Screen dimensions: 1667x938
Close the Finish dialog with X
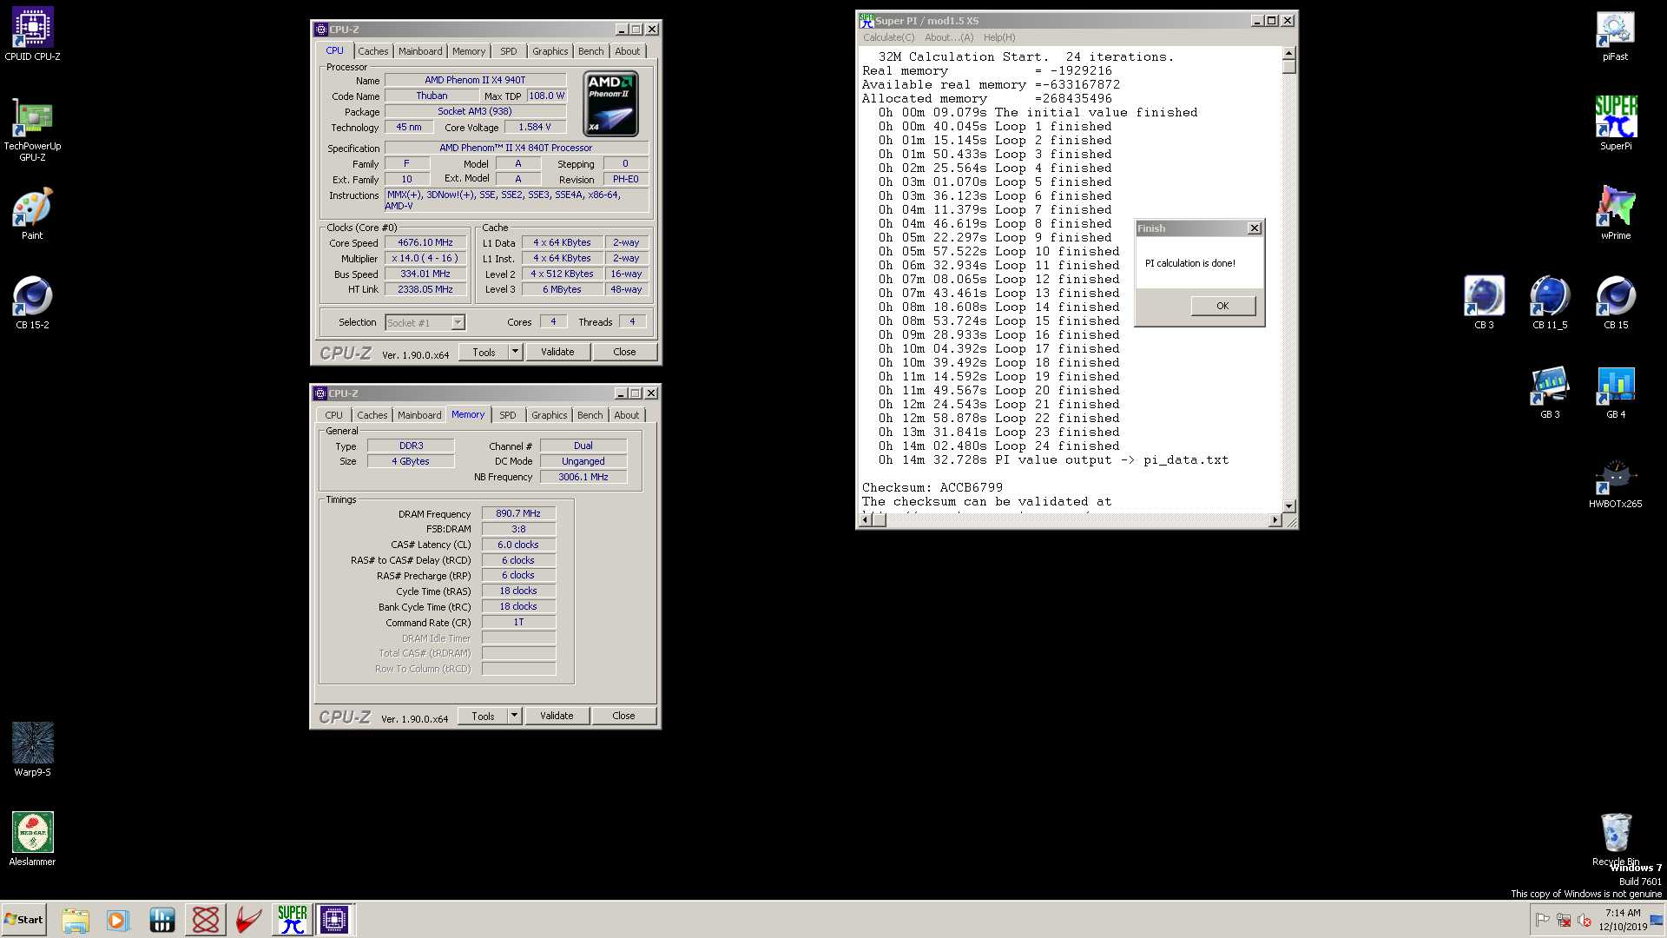click(x=1254, y=228)
